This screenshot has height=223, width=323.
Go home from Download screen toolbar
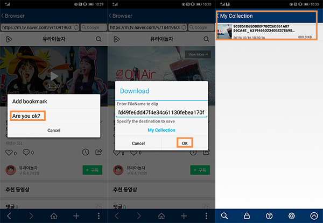tap(161, 216)
